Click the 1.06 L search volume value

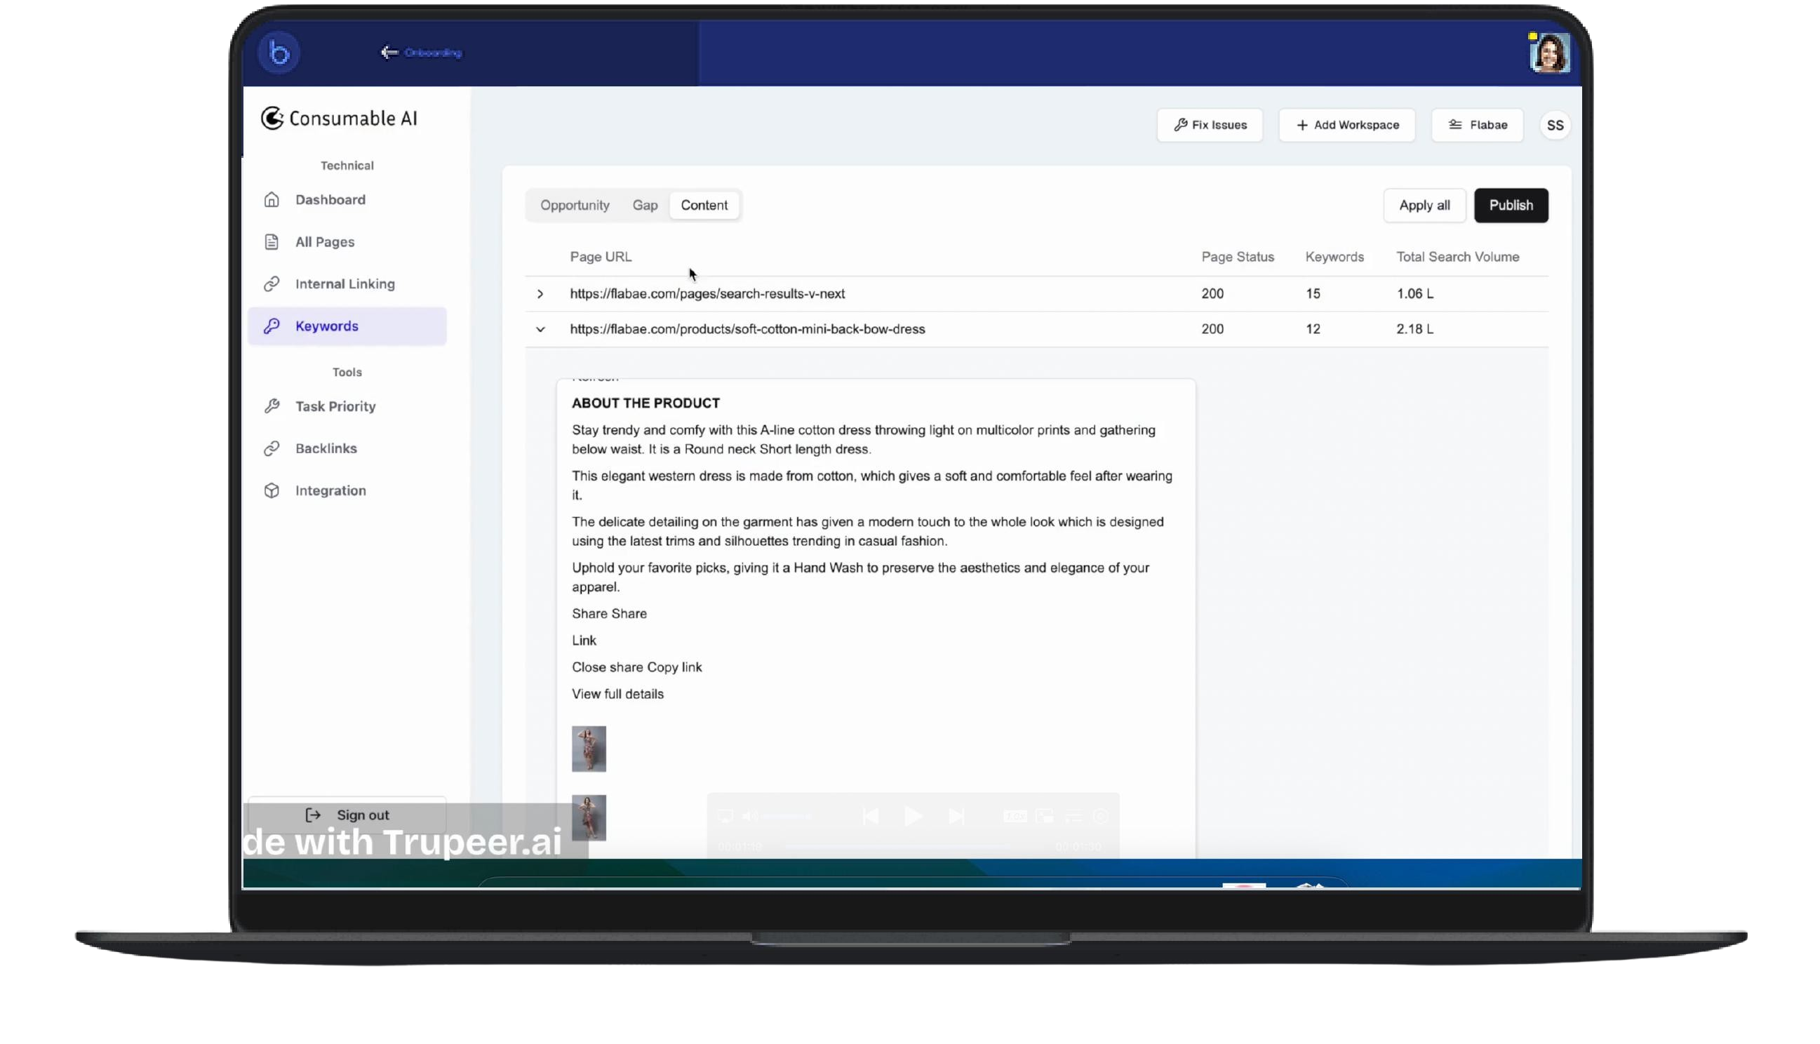click(1415, 294)
